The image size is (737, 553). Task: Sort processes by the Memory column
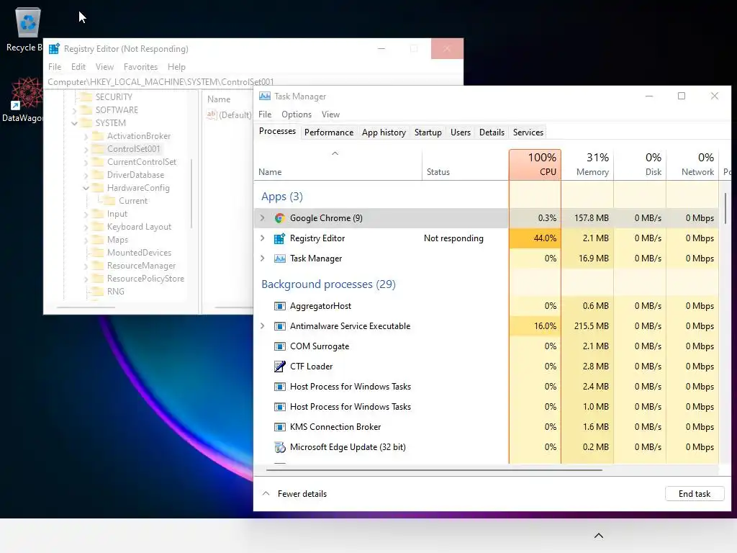(x=587, y=165)
